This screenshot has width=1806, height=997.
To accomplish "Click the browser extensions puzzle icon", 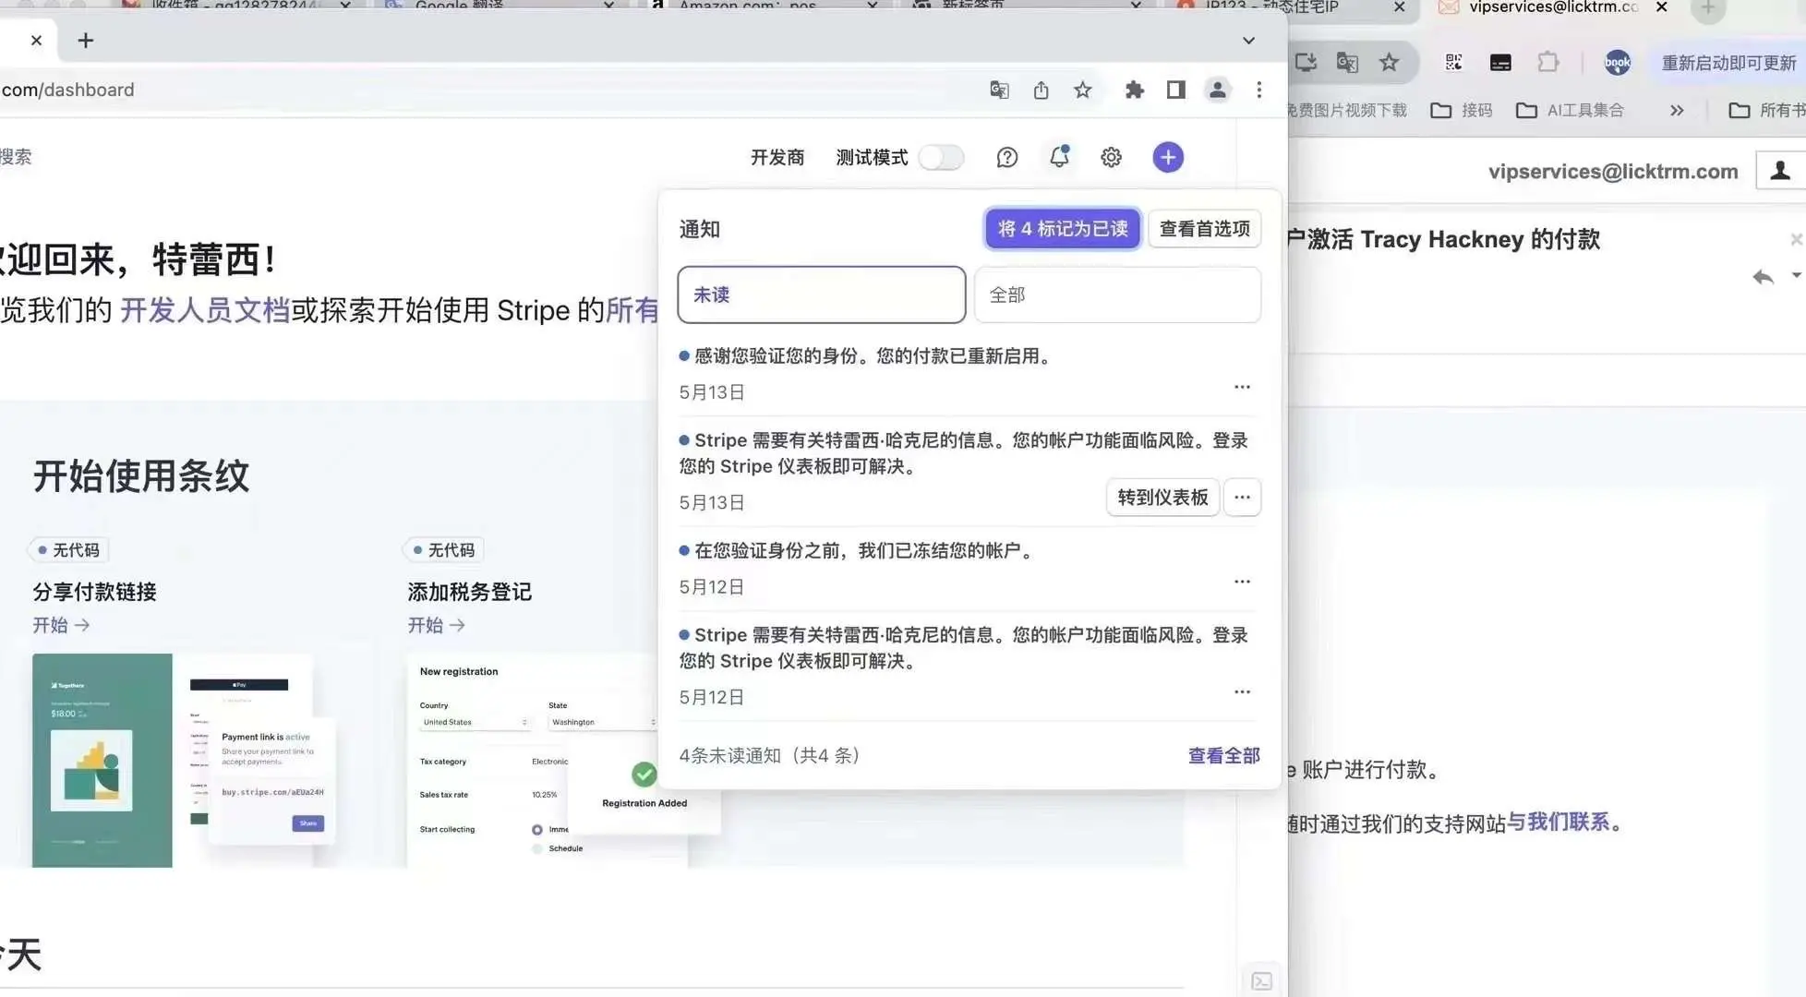I will 1134,90.
